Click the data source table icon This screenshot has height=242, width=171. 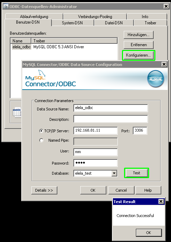pyautogui.click(x=17, y=112)
